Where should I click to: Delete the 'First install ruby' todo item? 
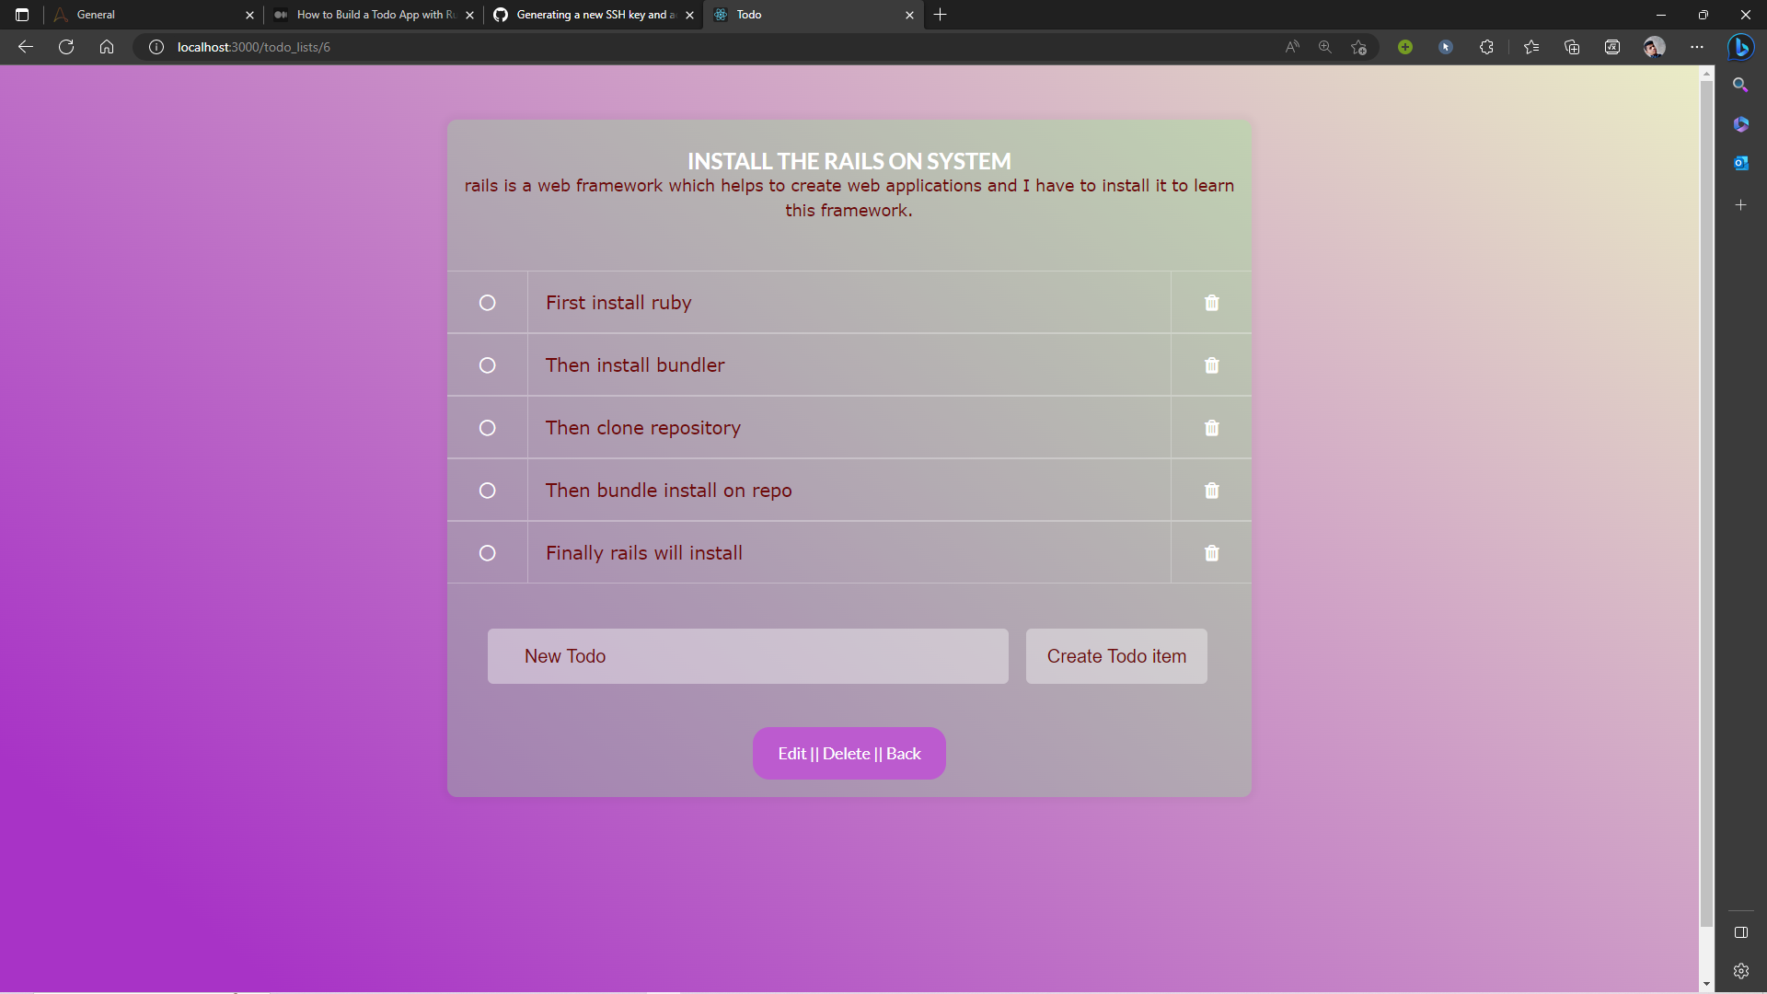tap(1211, 303)
